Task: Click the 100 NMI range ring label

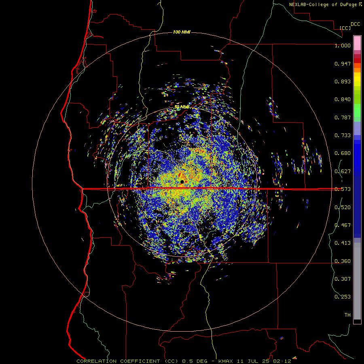Action: click(182, 32)
